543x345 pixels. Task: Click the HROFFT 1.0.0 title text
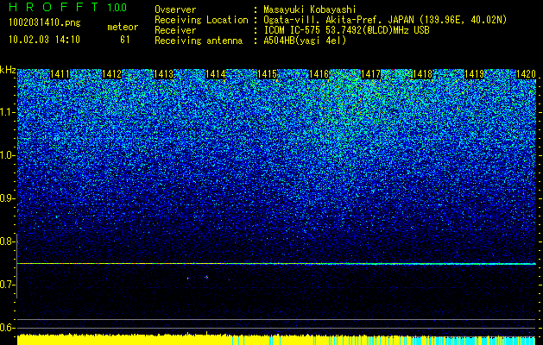(68, 7)
